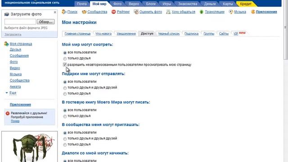Open the Знакомства tab

188,4
